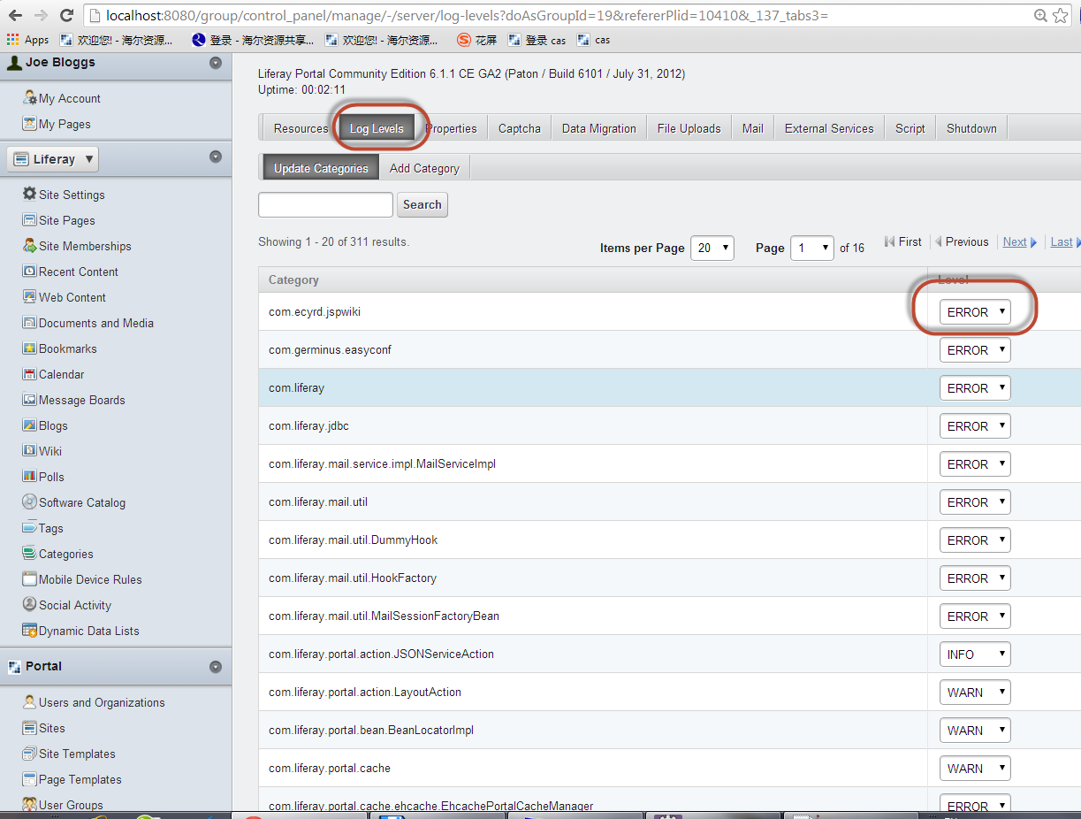Switch to the Data Migration tab

click(x=599, y=128)
